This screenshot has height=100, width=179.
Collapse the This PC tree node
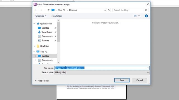coord(34,52)
